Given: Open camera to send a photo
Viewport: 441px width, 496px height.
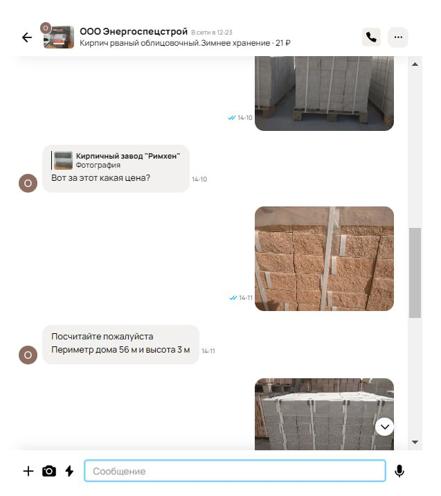Looking at the screenshot, I should (x=49, y=471).
